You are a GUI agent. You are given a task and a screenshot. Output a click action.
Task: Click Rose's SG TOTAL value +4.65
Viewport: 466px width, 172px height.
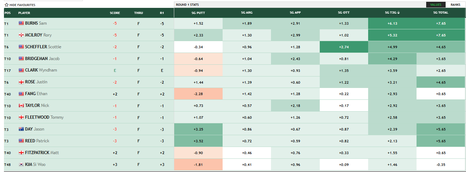(x=441, y=82)
